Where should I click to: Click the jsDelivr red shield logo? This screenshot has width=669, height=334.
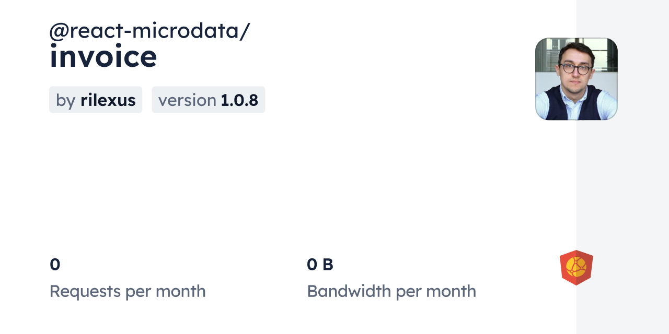pyautogui.click(x=576, y=268)
